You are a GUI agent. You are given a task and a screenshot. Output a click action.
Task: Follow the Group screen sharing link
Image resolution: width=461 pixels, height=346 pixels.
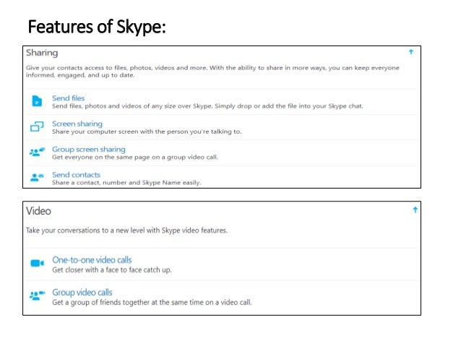88,149
